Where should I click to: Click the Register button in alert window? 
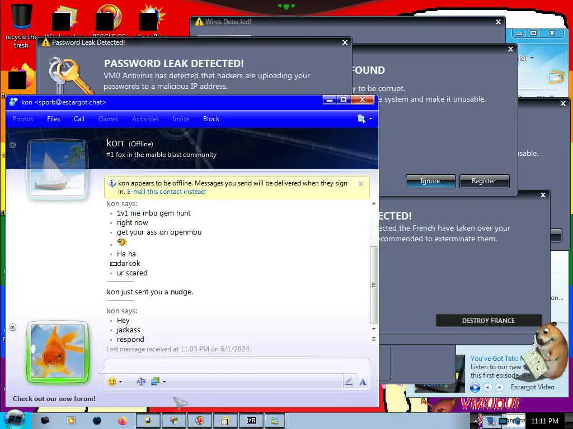coord(484,181)
